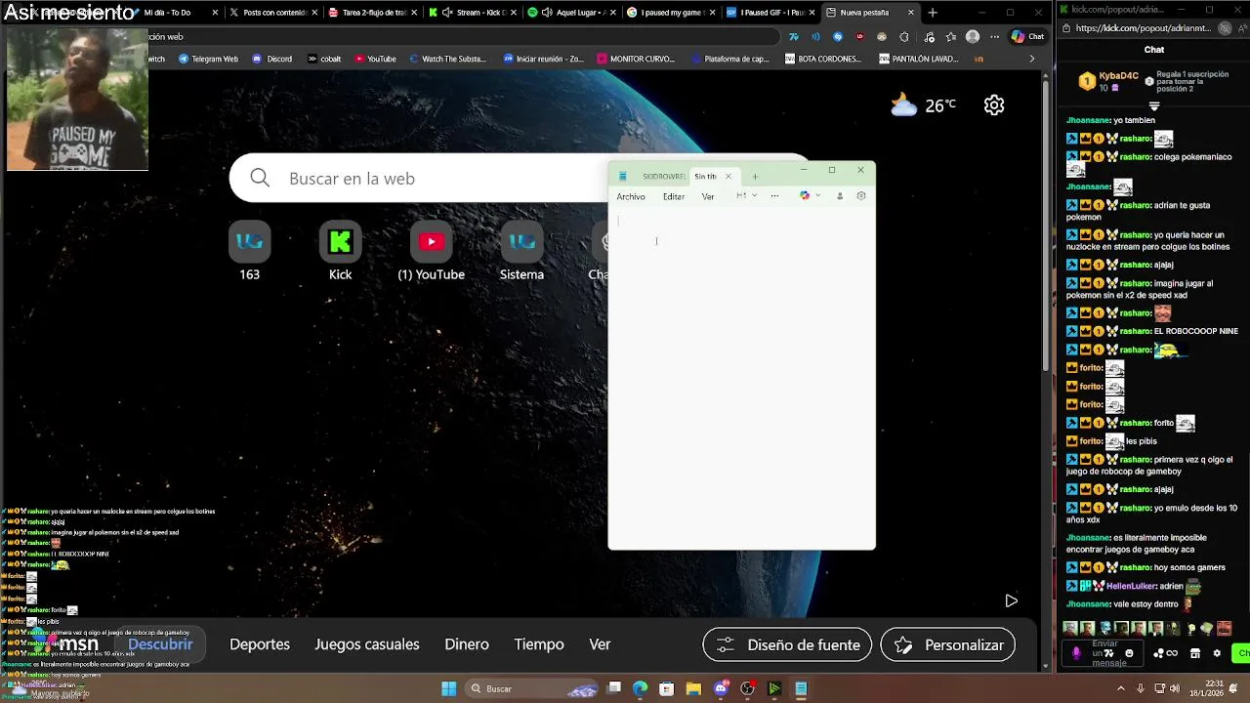Open the 163 shortcut tile
The image size is (1250, 703).
(x=249, y=252)
